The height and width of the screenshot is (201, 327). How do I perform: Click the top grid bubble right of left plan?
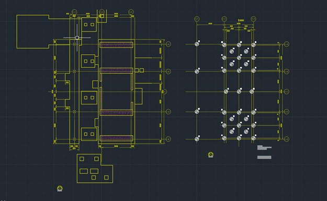click(x=168, y=44)
